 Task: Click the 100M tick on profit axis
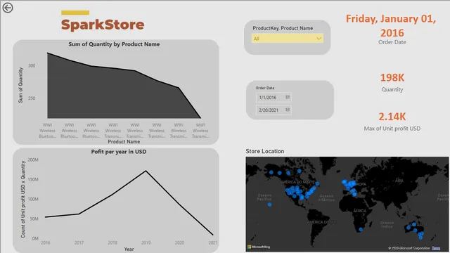(x=33, y=199)
